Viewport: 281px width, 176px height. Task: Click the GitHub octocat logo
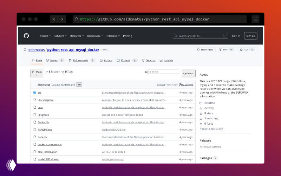click(x=26, y=36)
